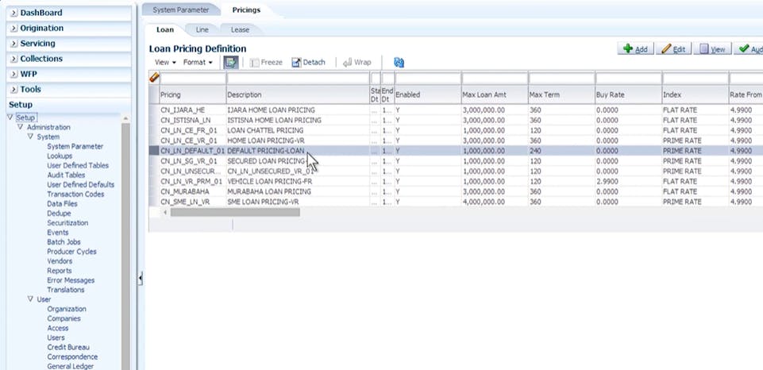This screenshot has width=763, height=370.
Task: Collapse the System tree node
Action: tap(30, 137)
